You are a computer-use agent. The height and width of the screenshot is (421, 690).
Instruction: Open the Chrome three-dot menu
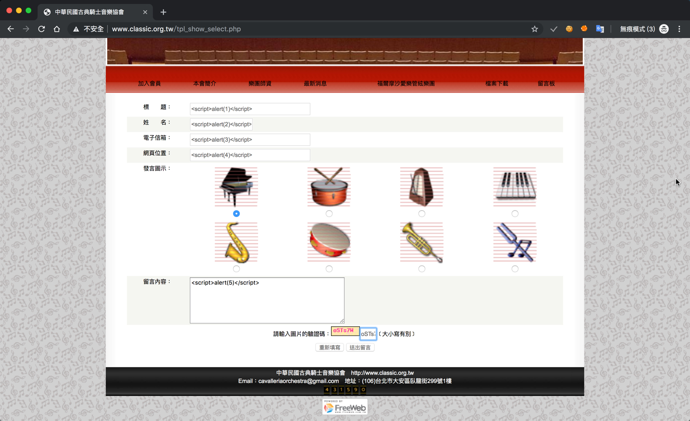pyautogui.click(x=679, y=29)
